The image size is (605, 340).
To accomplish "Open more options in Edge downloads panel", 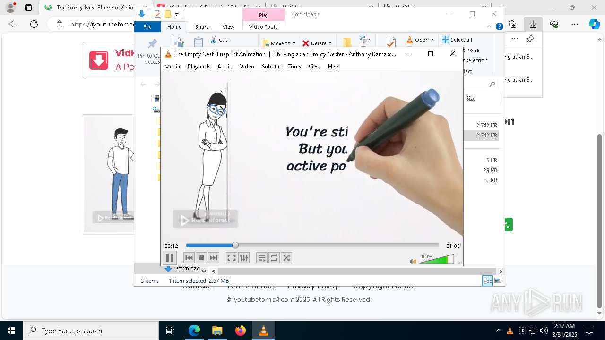I will point(515,39).
